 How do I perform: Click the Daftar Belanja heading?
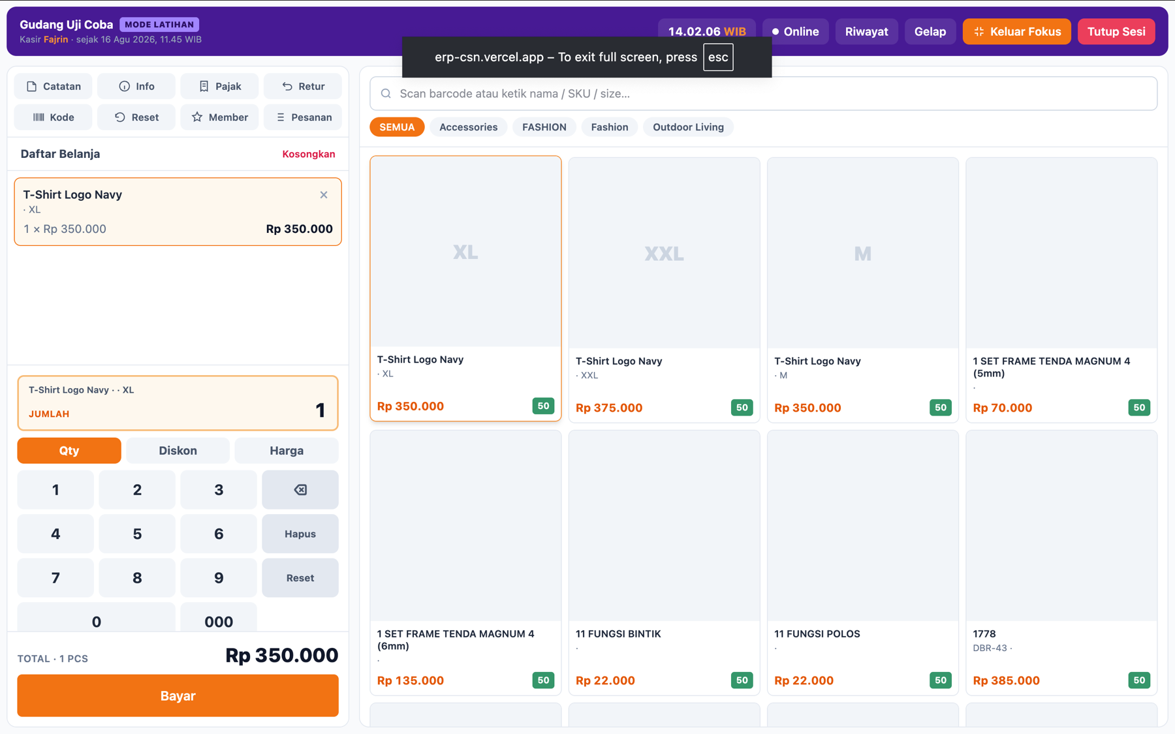tap(60, 154)
